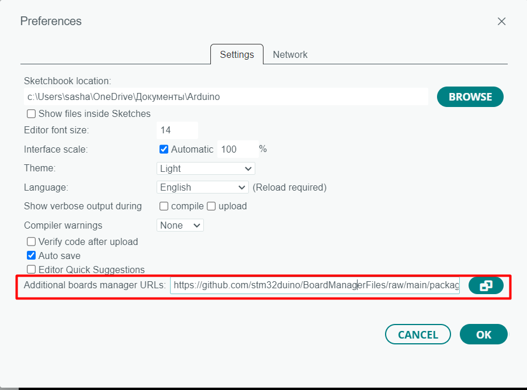
Task: Enable verbose output during compile
Action: pos(164,206)
